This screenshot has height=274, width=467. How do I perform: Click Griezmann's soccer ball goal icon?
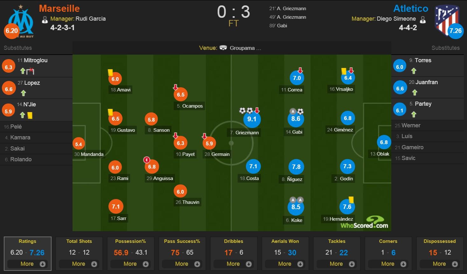[243, 111]
